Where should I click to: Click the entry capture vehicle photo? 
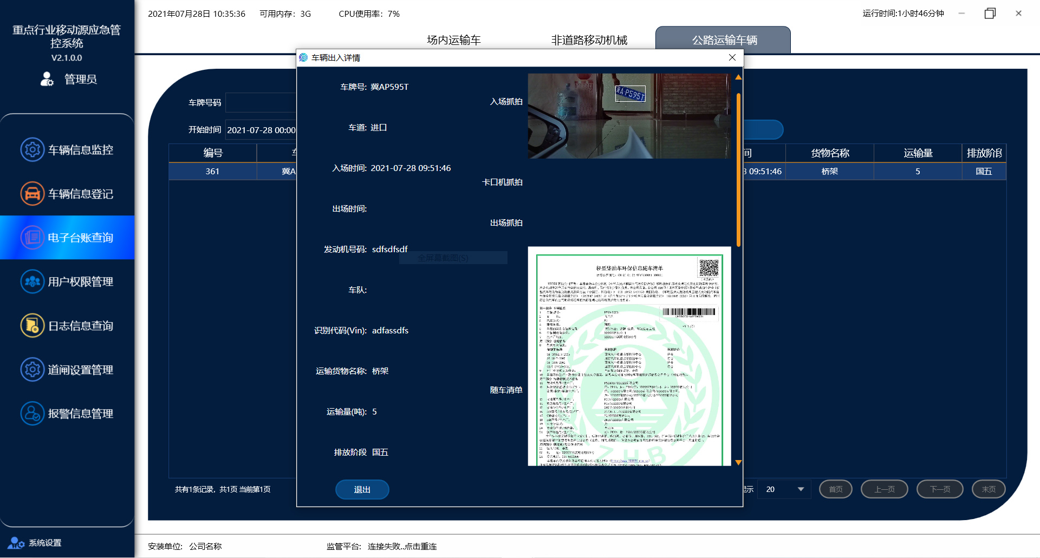point(629,116)
